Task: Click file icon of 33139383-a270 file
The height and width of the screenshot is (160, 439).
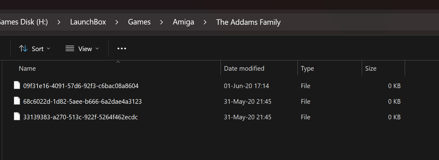Action: click(x=17, y=117)
